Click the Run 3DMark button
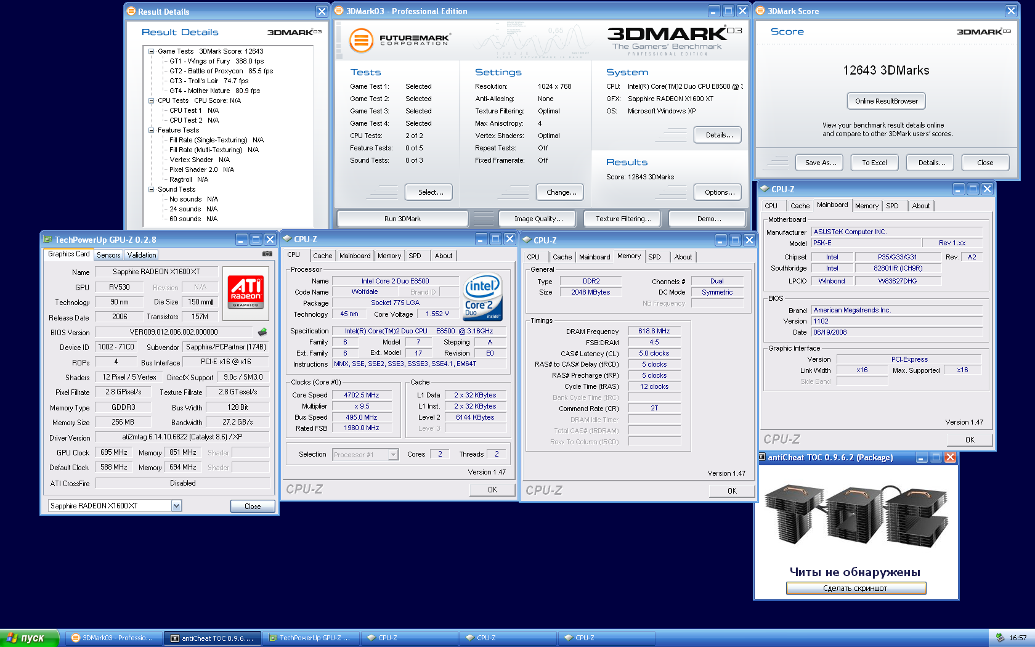 (402, 219)
